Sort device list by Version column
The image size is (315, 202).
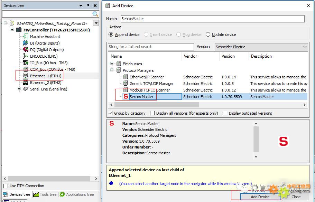[x=234, y=56]
